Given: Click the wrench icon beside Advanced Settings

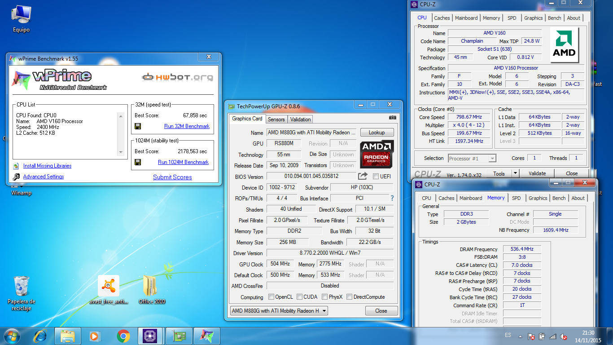Looking at the screenshot, I should pyautogui.click(x=16, y=177).
